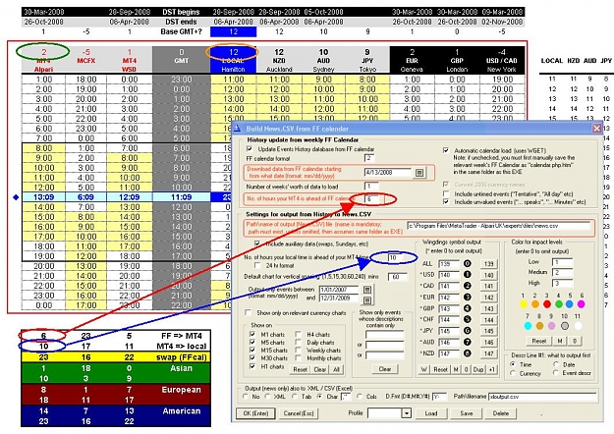Image resolution: width=614 pixels, height=434 pixels.
Task: Click the 140 button in the USD row
Action: (x=488, y=275)
